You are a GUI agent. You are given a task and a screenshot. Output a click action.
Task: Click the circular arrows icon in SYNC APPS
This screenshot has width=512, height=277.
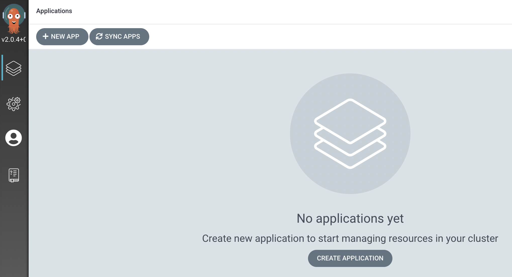[x=99, y=36]
